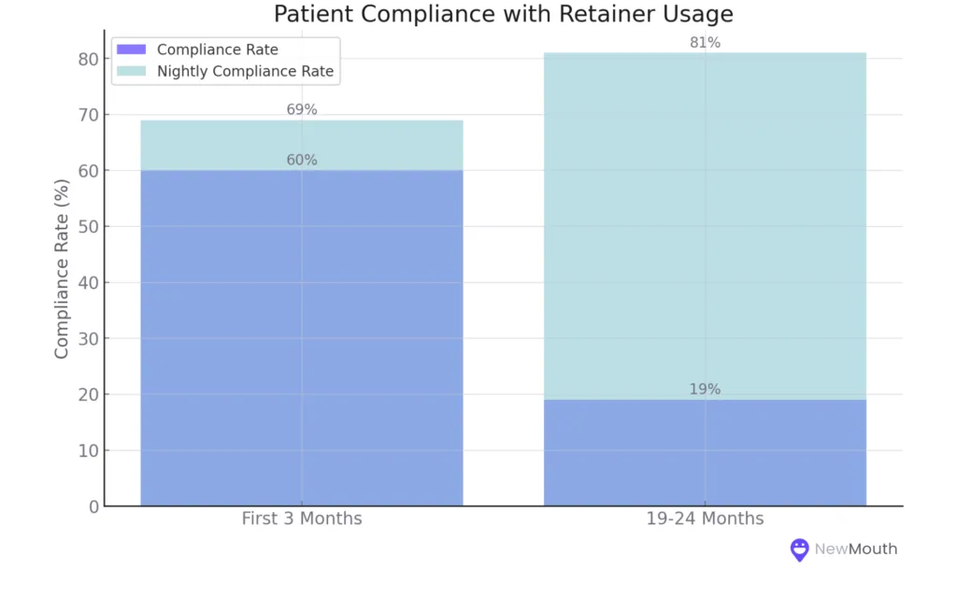This screenshot has width=957, height=598.
Task: Click the 50 tick label on y-axis
Action: [88, 227]
